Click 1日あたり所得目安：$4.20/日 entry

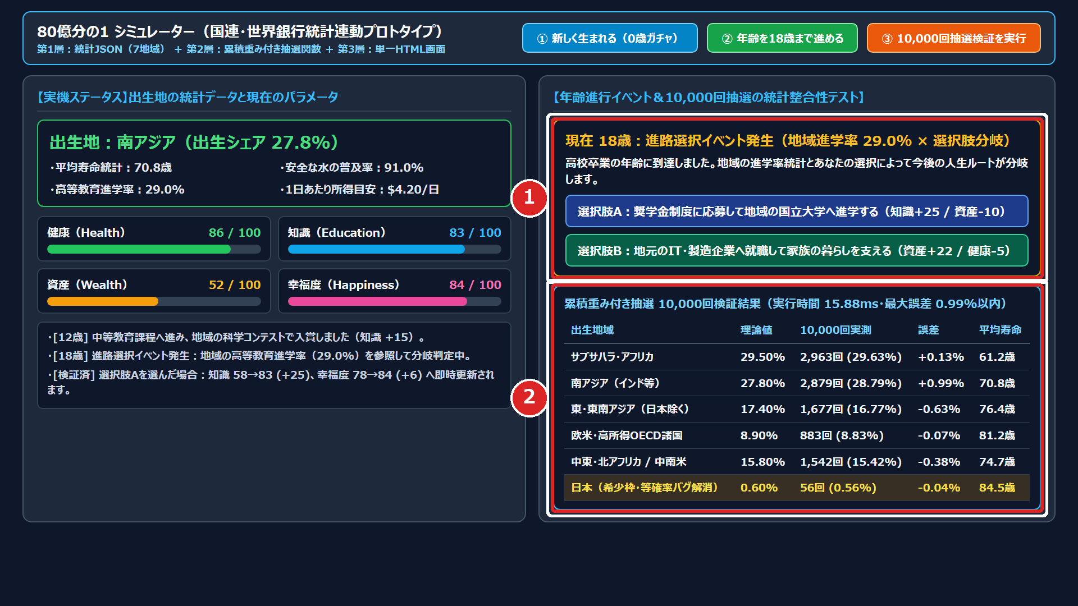pos(359,189)
